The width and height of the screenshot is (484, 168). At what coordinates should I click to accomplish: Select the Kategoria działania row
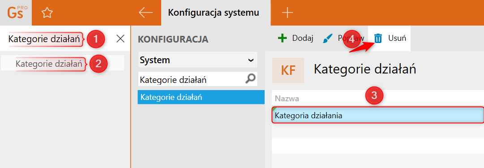coord(378,115)
